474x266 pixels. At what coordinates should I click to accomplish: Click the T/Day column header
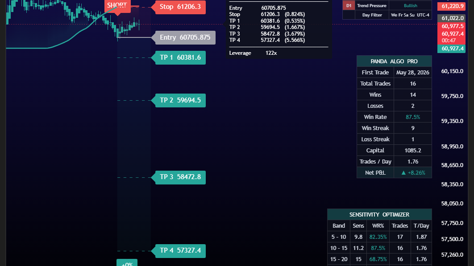tap(421, 226)
